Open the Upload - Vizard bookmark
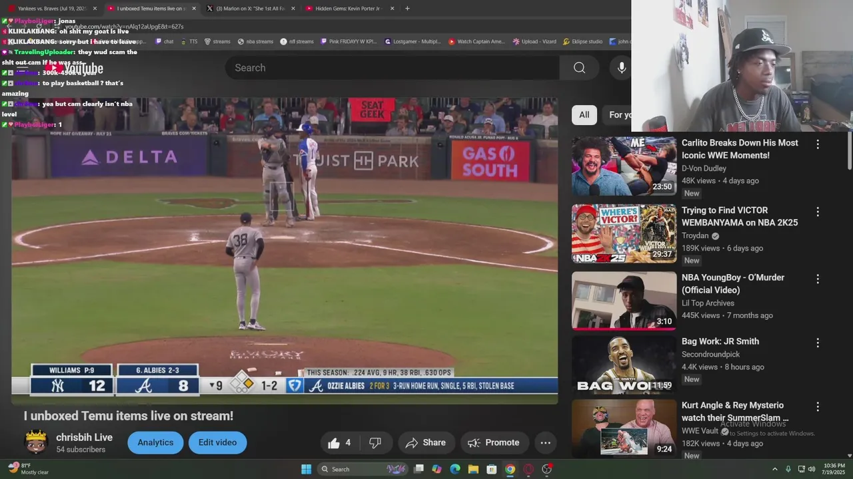Screen dimensions: 853x479 point(534,41)
